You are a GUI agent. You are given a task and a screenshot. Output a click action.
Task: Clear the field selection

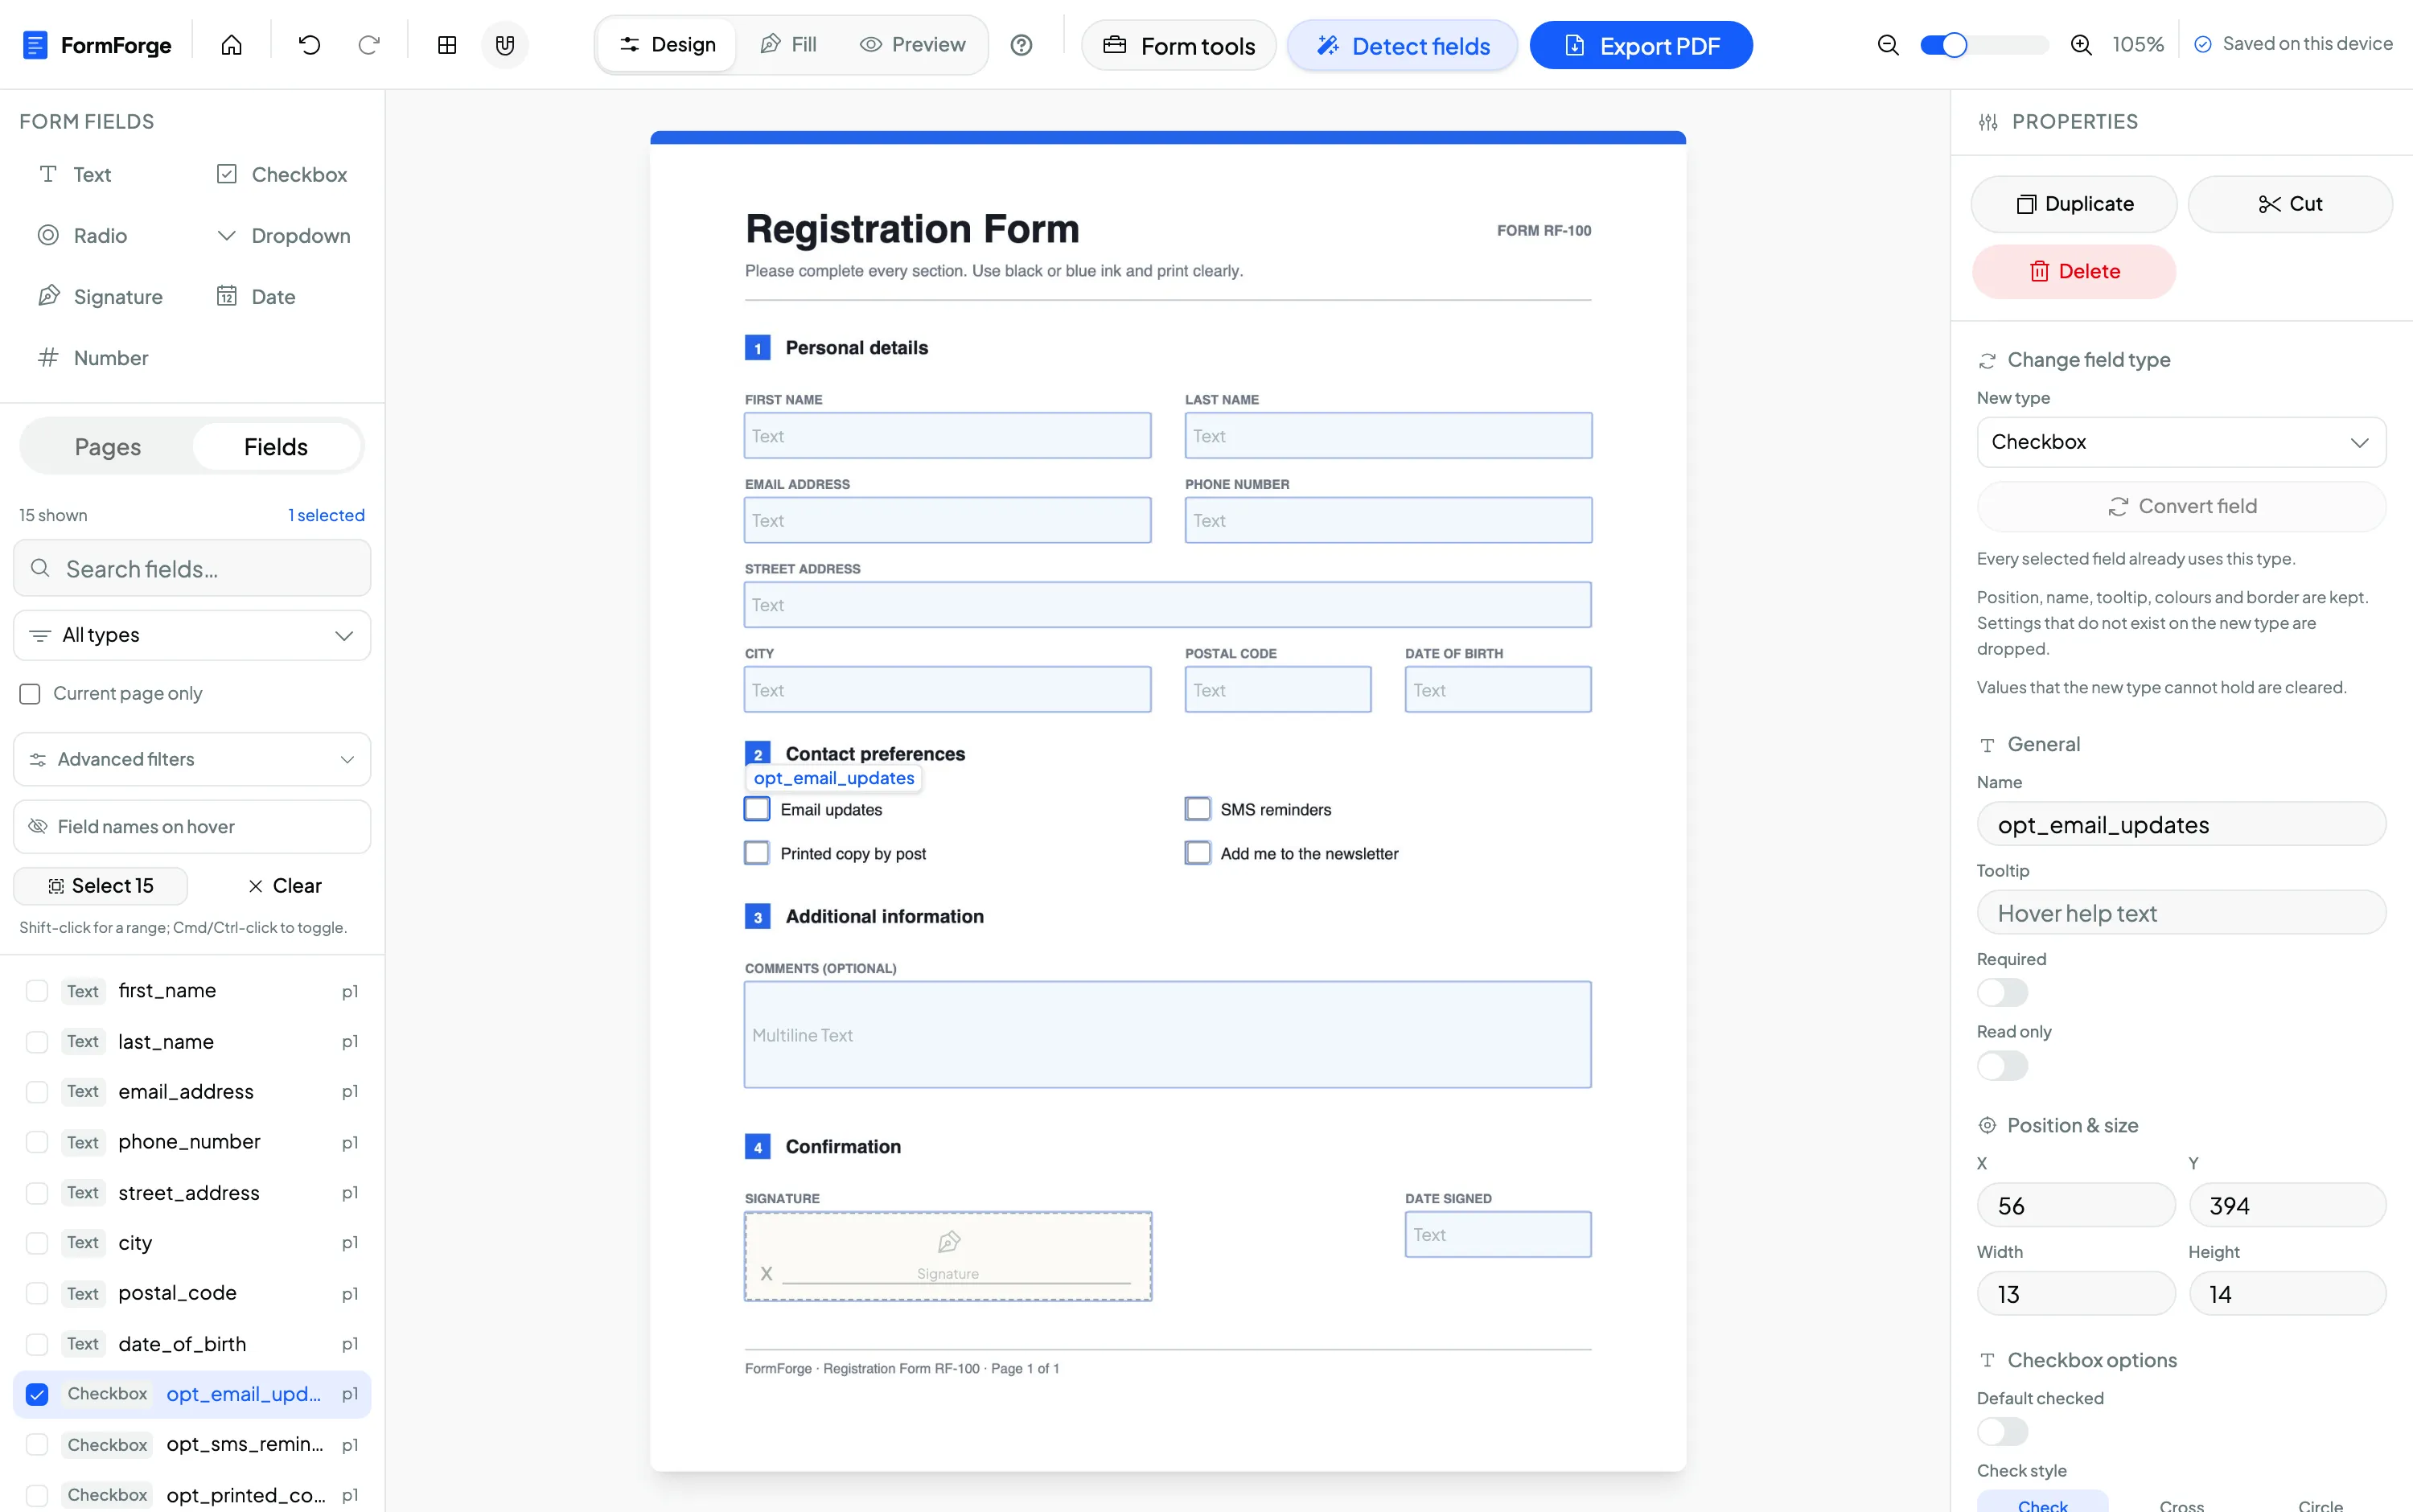point(285,886)
